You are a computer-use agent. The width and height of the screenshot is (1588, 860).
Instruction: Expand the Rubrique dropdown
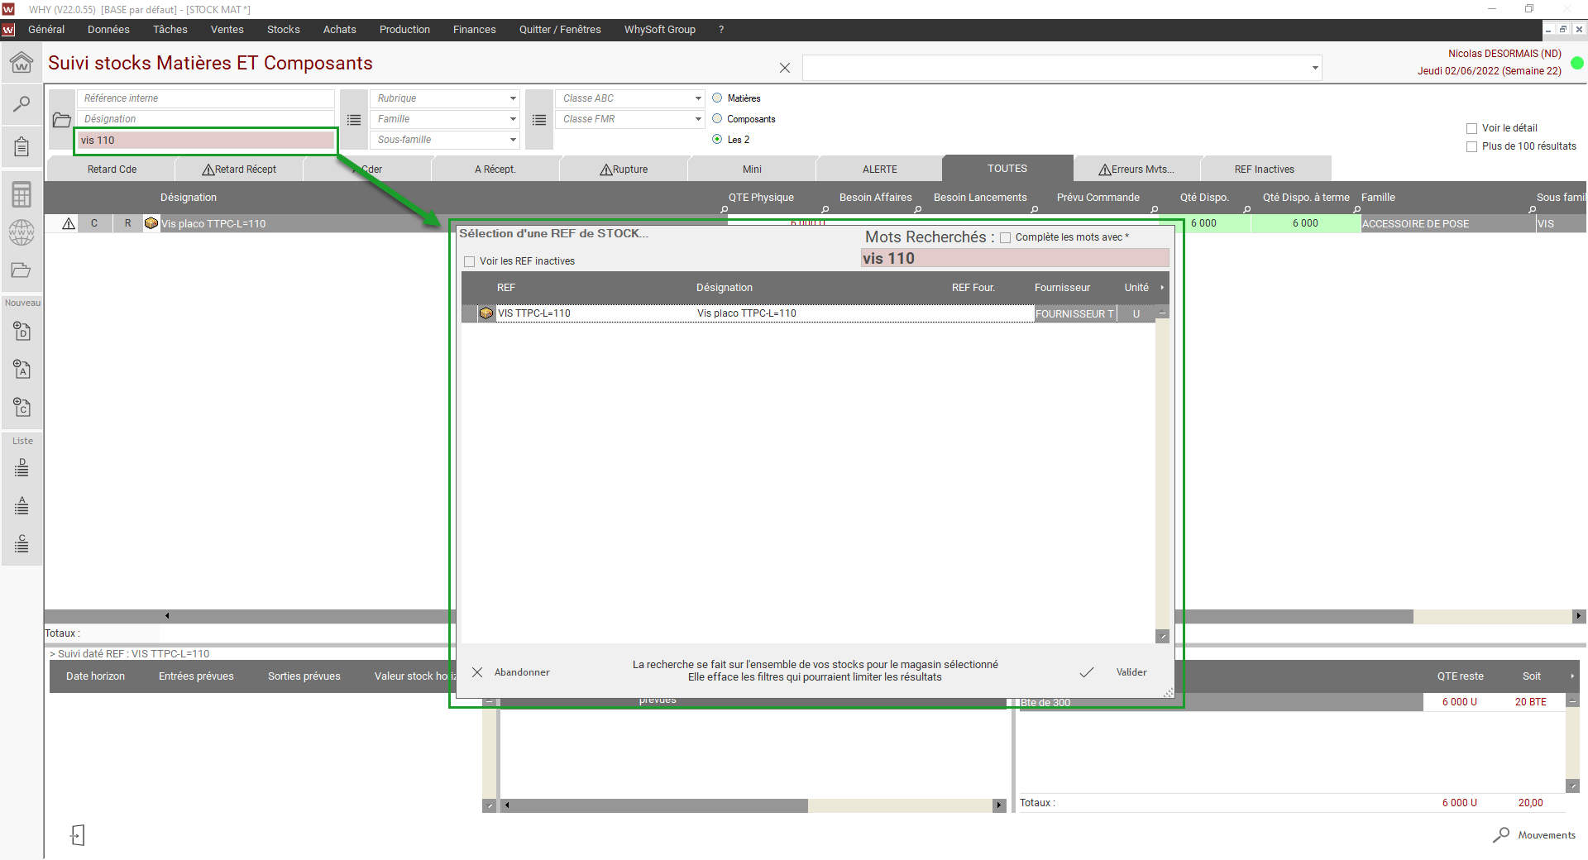click(513, 98)
